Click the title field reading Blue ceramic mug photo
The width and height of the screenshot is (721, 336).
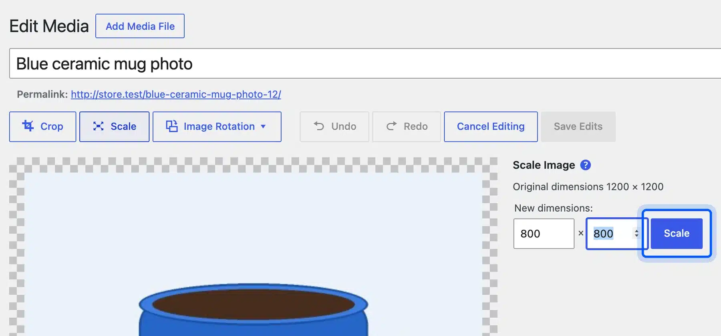[x=365, y=63]
